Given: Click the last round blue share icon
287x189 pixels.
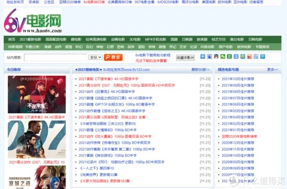Looking at the screenshot, I should [263, 57].
